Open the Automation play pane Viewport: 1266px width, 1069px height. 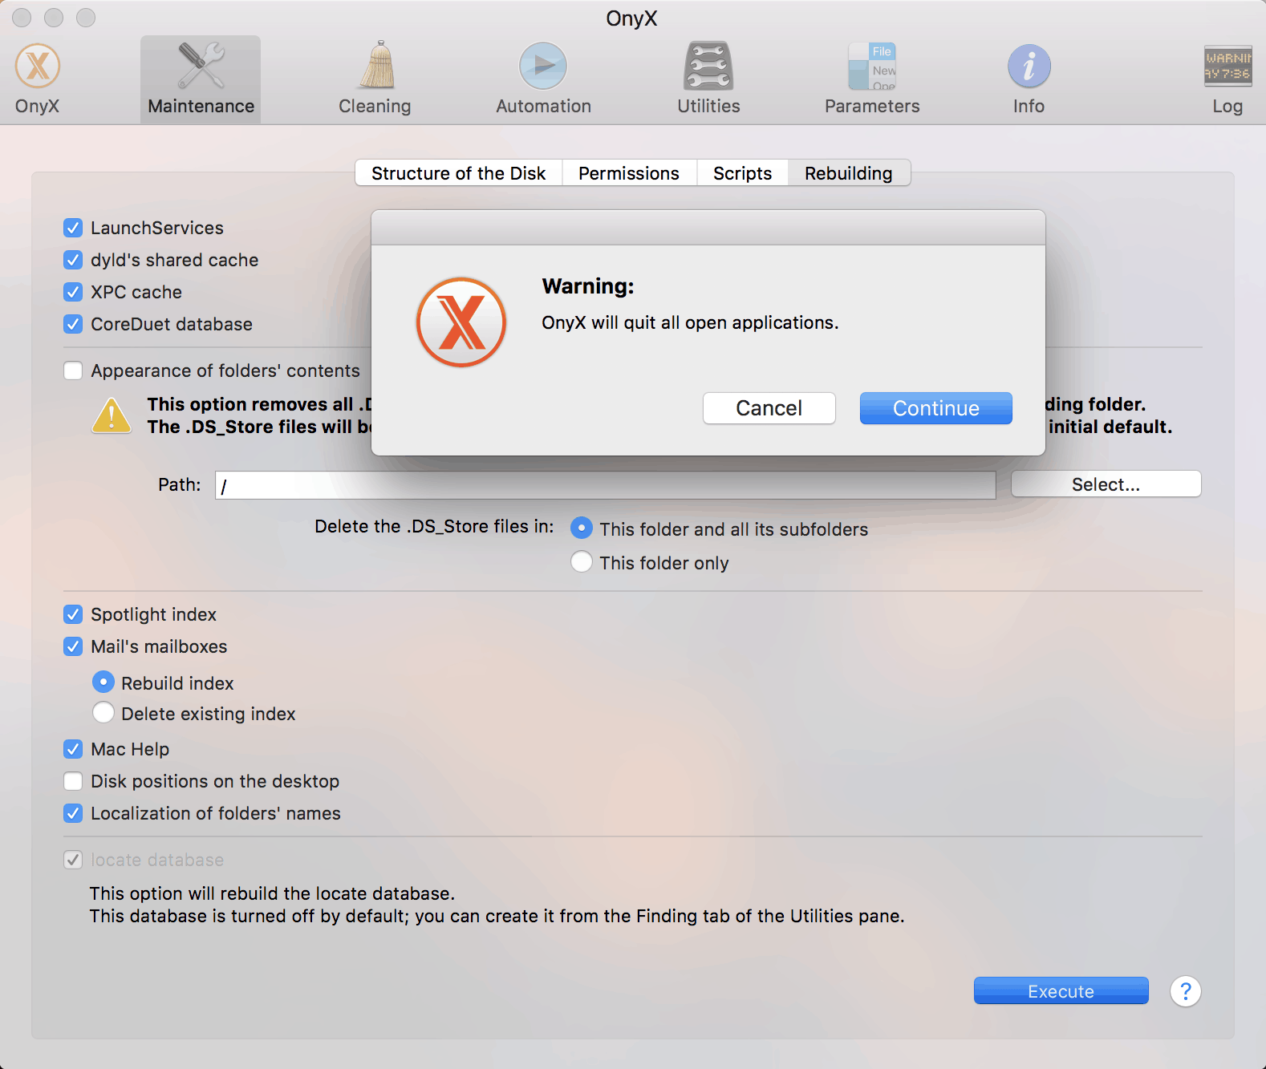pos(543,79)
